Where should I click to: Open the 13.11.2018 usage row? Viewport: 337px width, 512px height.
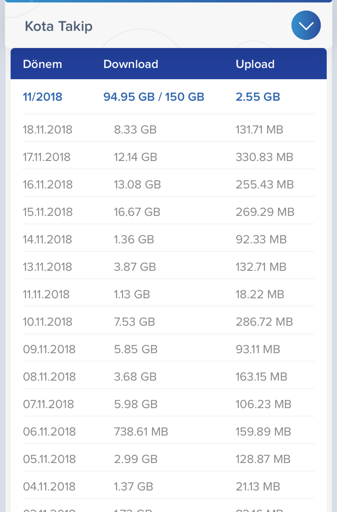pos(168,267)
